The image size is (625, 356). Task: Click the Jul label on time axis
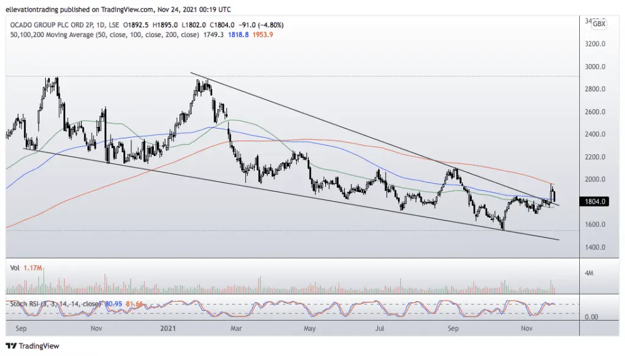pos(380,328)
